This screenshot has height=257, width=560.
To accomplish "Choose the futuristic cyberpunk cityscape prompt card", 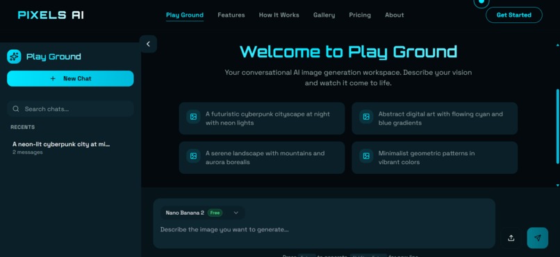I will pyautogui.click(x=262, y=118).
